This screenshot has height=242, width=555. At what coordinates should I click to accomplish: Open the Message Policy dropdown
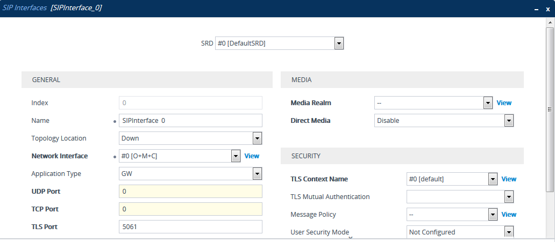pyautogui.click(x=492, y=215)
